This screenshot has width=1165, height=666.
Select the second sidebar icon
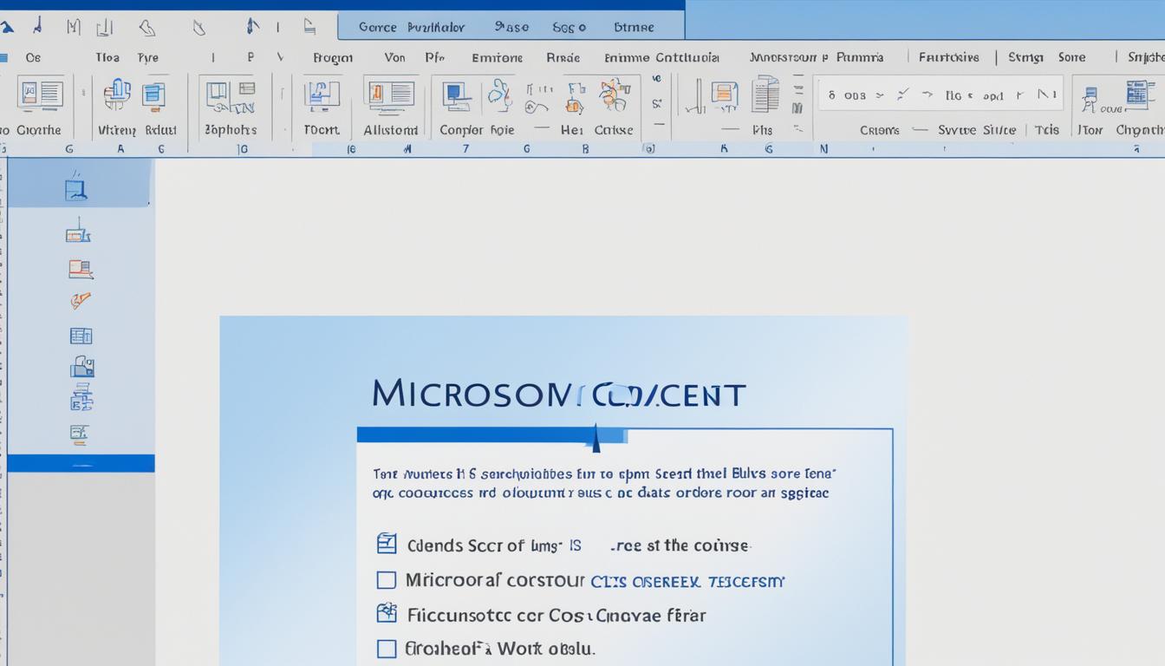click(78, 232)
